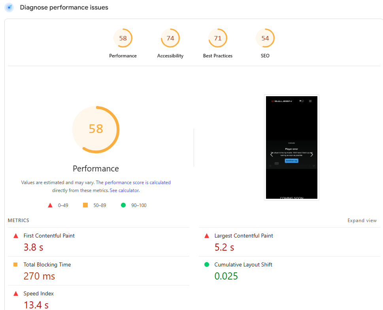Viewport: 383px width, 310px height.
Task: Click the hamburger menu icon in the page preview
Action: (x=310, y=101)
